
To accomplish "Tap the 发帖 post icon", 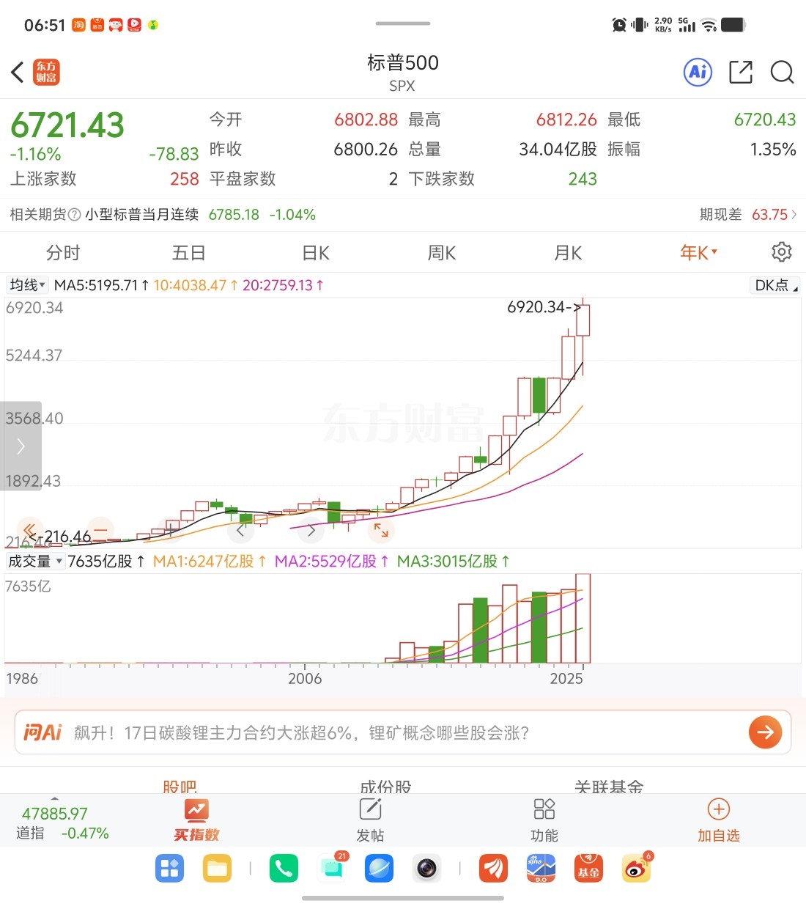I will point(370,820).
